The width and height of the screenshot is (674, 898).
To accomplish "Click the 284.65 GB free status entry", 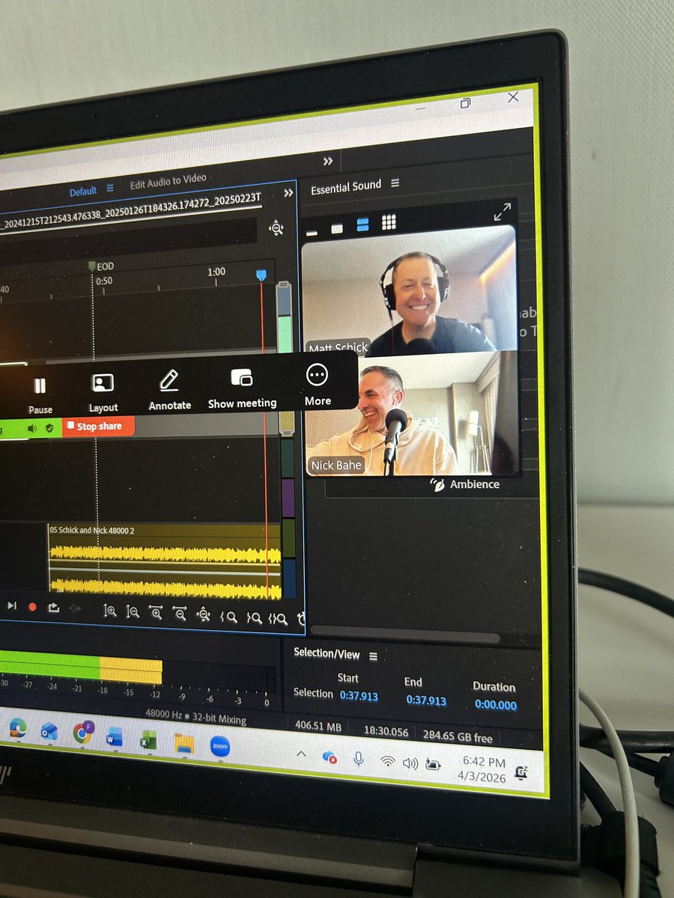I will click(x=458, y=737).
